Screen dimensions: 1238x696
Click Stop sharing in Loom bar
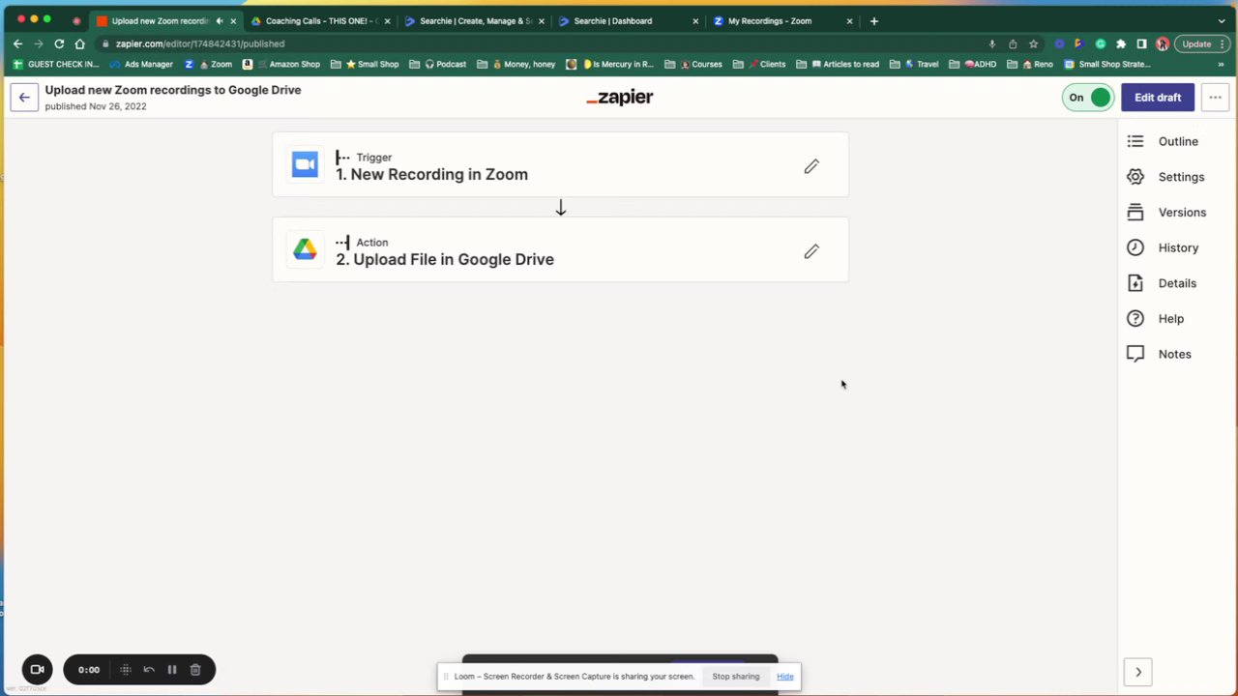(736, 677)
